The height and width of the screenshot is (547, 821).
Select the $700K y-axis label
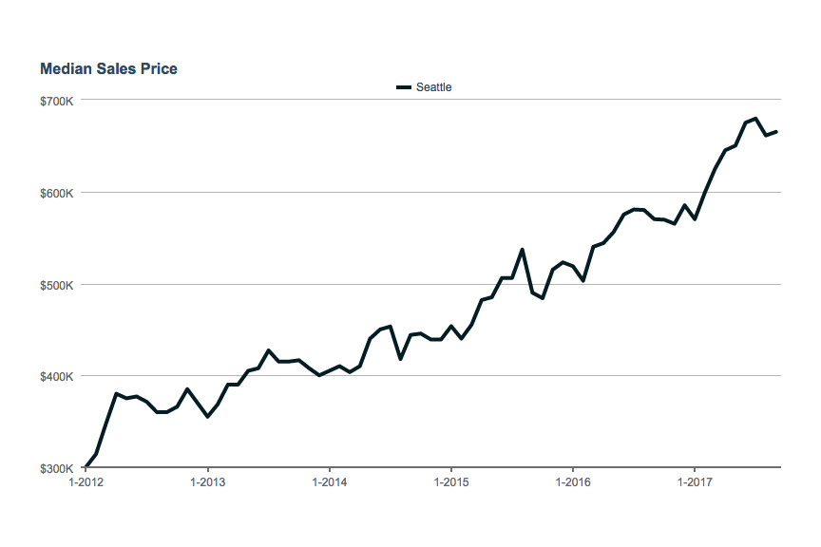click(x=58, y=101)
